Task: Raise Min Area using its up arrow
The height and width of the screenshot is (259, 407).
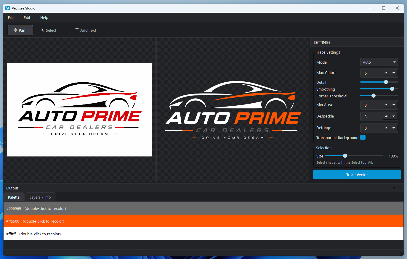Action: click(386, 105)
